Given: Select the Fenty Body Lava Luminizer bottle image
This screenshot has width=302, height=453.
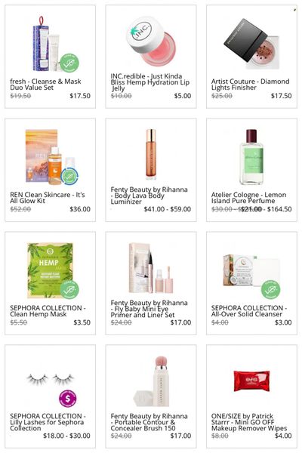Looking at the screenshot, I should [x=151, y=154].
